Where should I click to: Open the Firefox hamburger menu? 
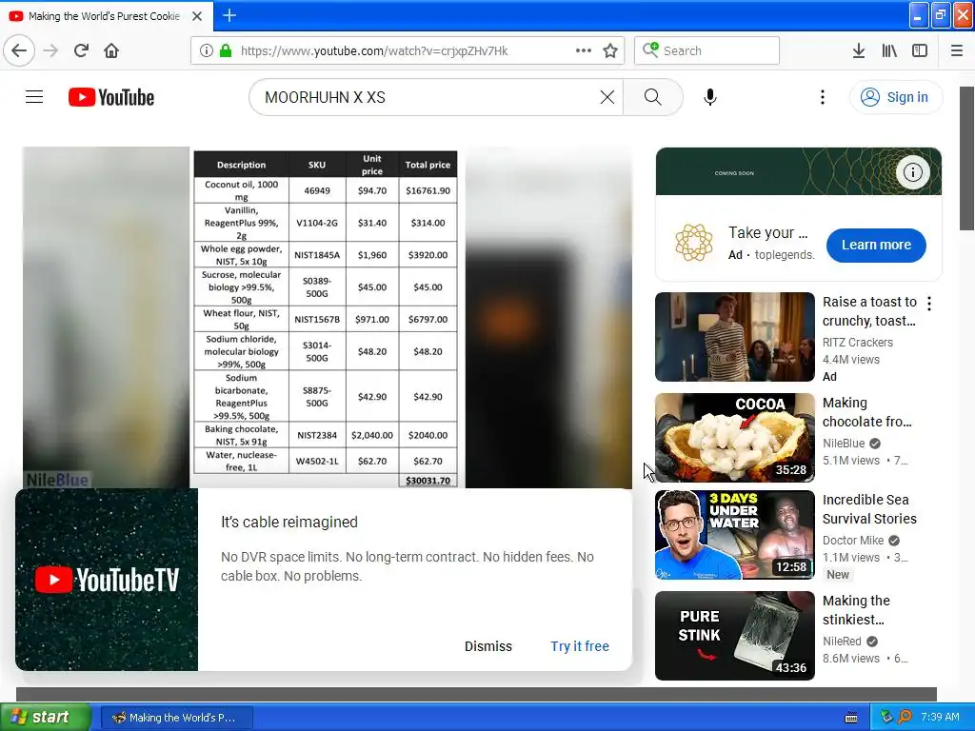[x=957, y=51]
